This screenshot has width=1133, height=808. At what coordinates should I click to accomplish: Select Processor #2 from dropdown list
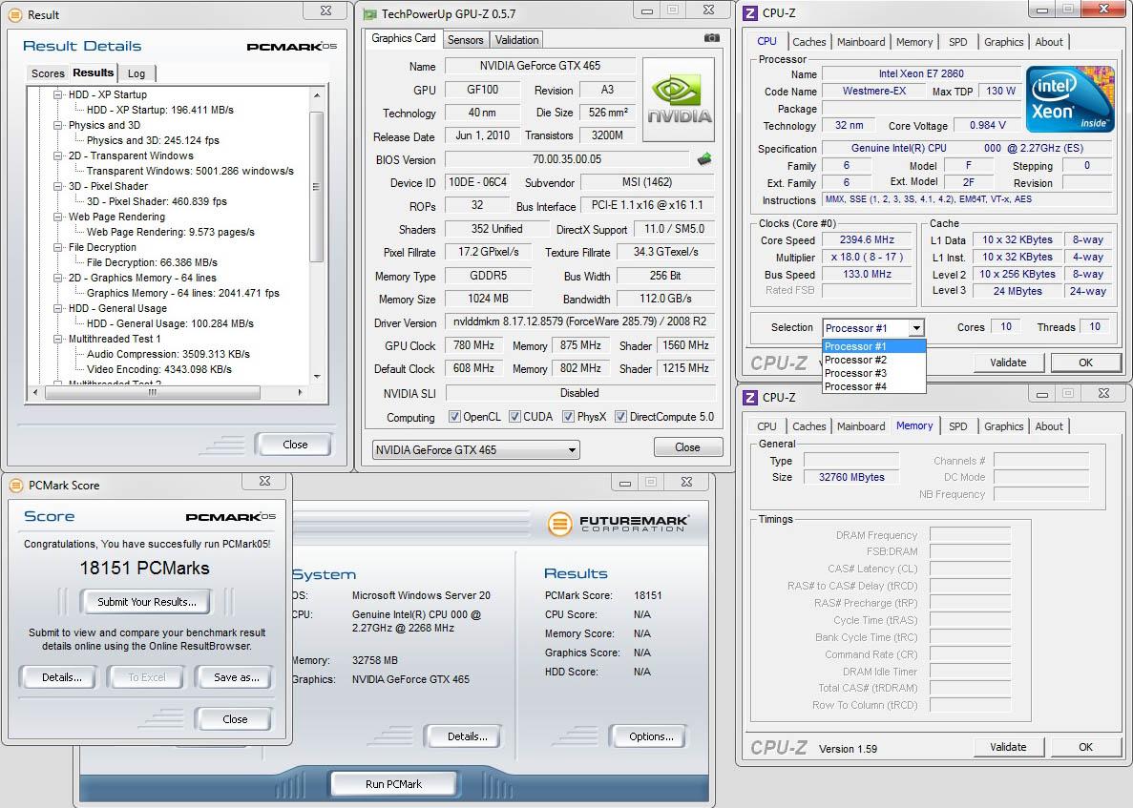pos(874,360)
